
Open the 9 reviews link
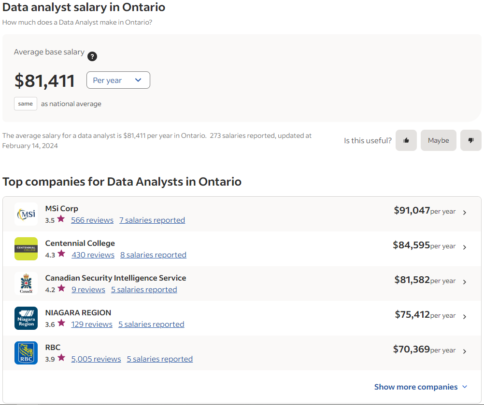(88, 290)
